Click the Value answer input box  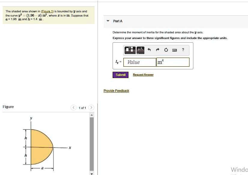point(139,62)
